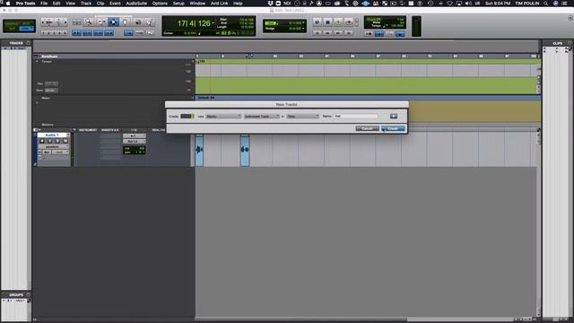Record-enable the Audio 1 track
Viewport: 574px width, 323px height.
click(x=42, y=141)
